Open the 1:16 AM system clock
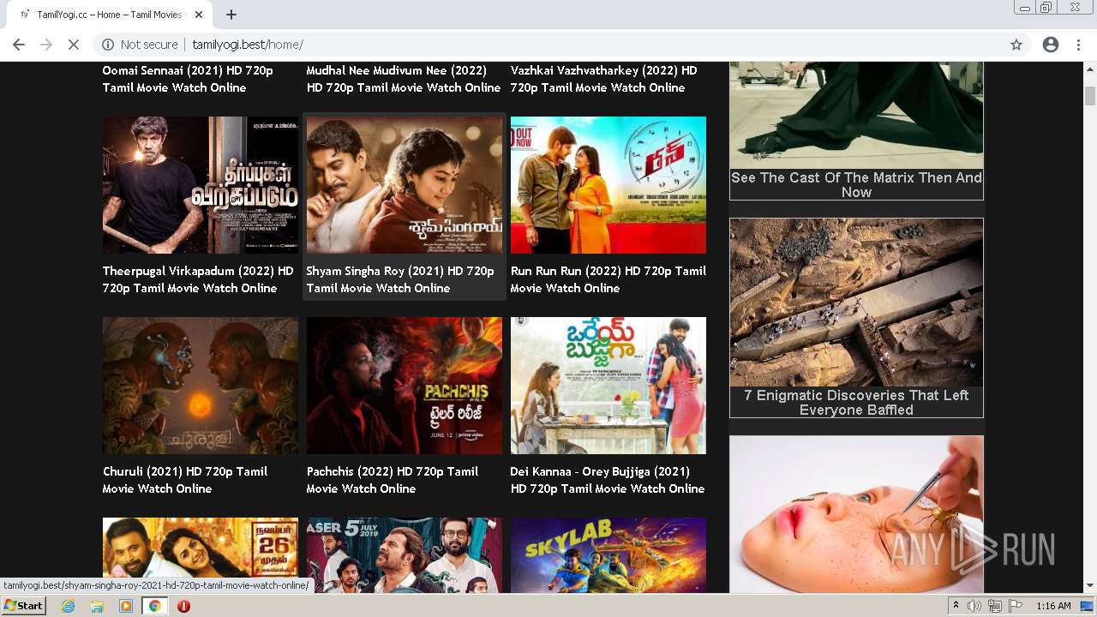 (1053, 606)
